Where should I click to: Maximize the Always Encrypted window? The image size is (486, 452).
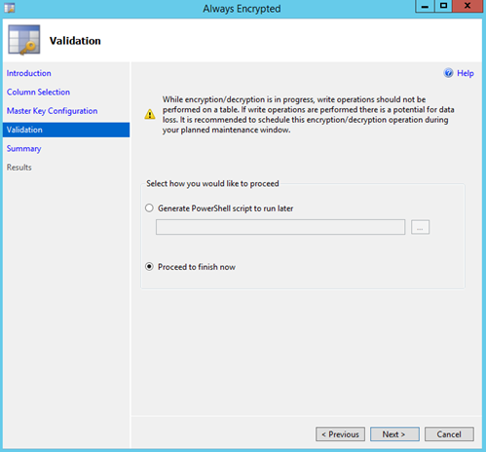[443, 6]
